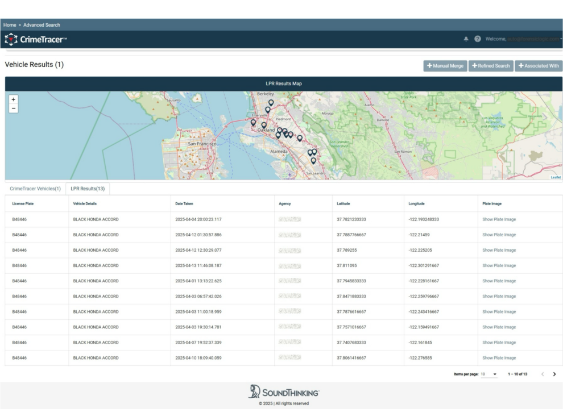Go to Home breadcrumb
Image resolution: width=563 pixels, height=409 pixels.
pyautogui.click(x=10, y=25)
